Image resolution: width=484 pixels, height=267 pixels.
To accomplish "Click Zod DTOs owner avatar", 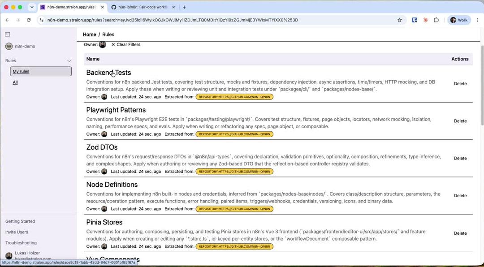I will (104, 172).
